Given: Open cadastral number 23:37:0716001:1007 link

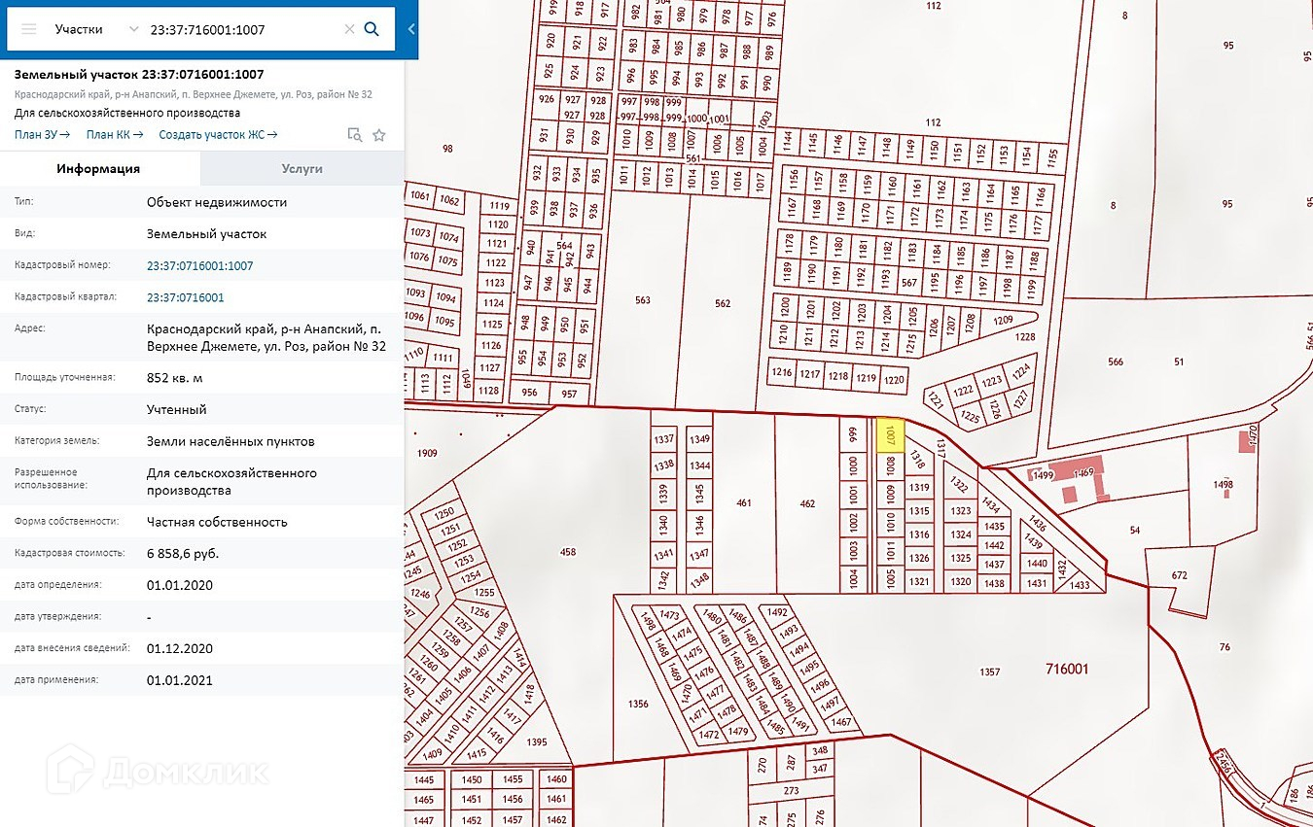Looking at the screenshot, I should click(199, 265).
